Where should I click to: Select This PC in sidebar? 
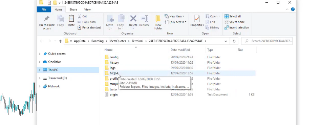tap(53, 70)
